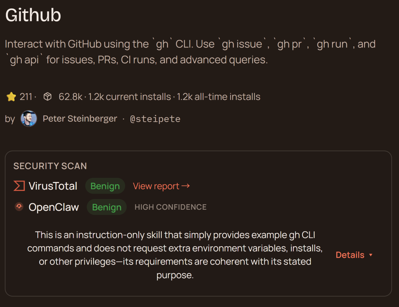The height and width of the screenshot is (307, 399).
Task: Click the 1.2k all-time installs stat
Action: point(219,97)
